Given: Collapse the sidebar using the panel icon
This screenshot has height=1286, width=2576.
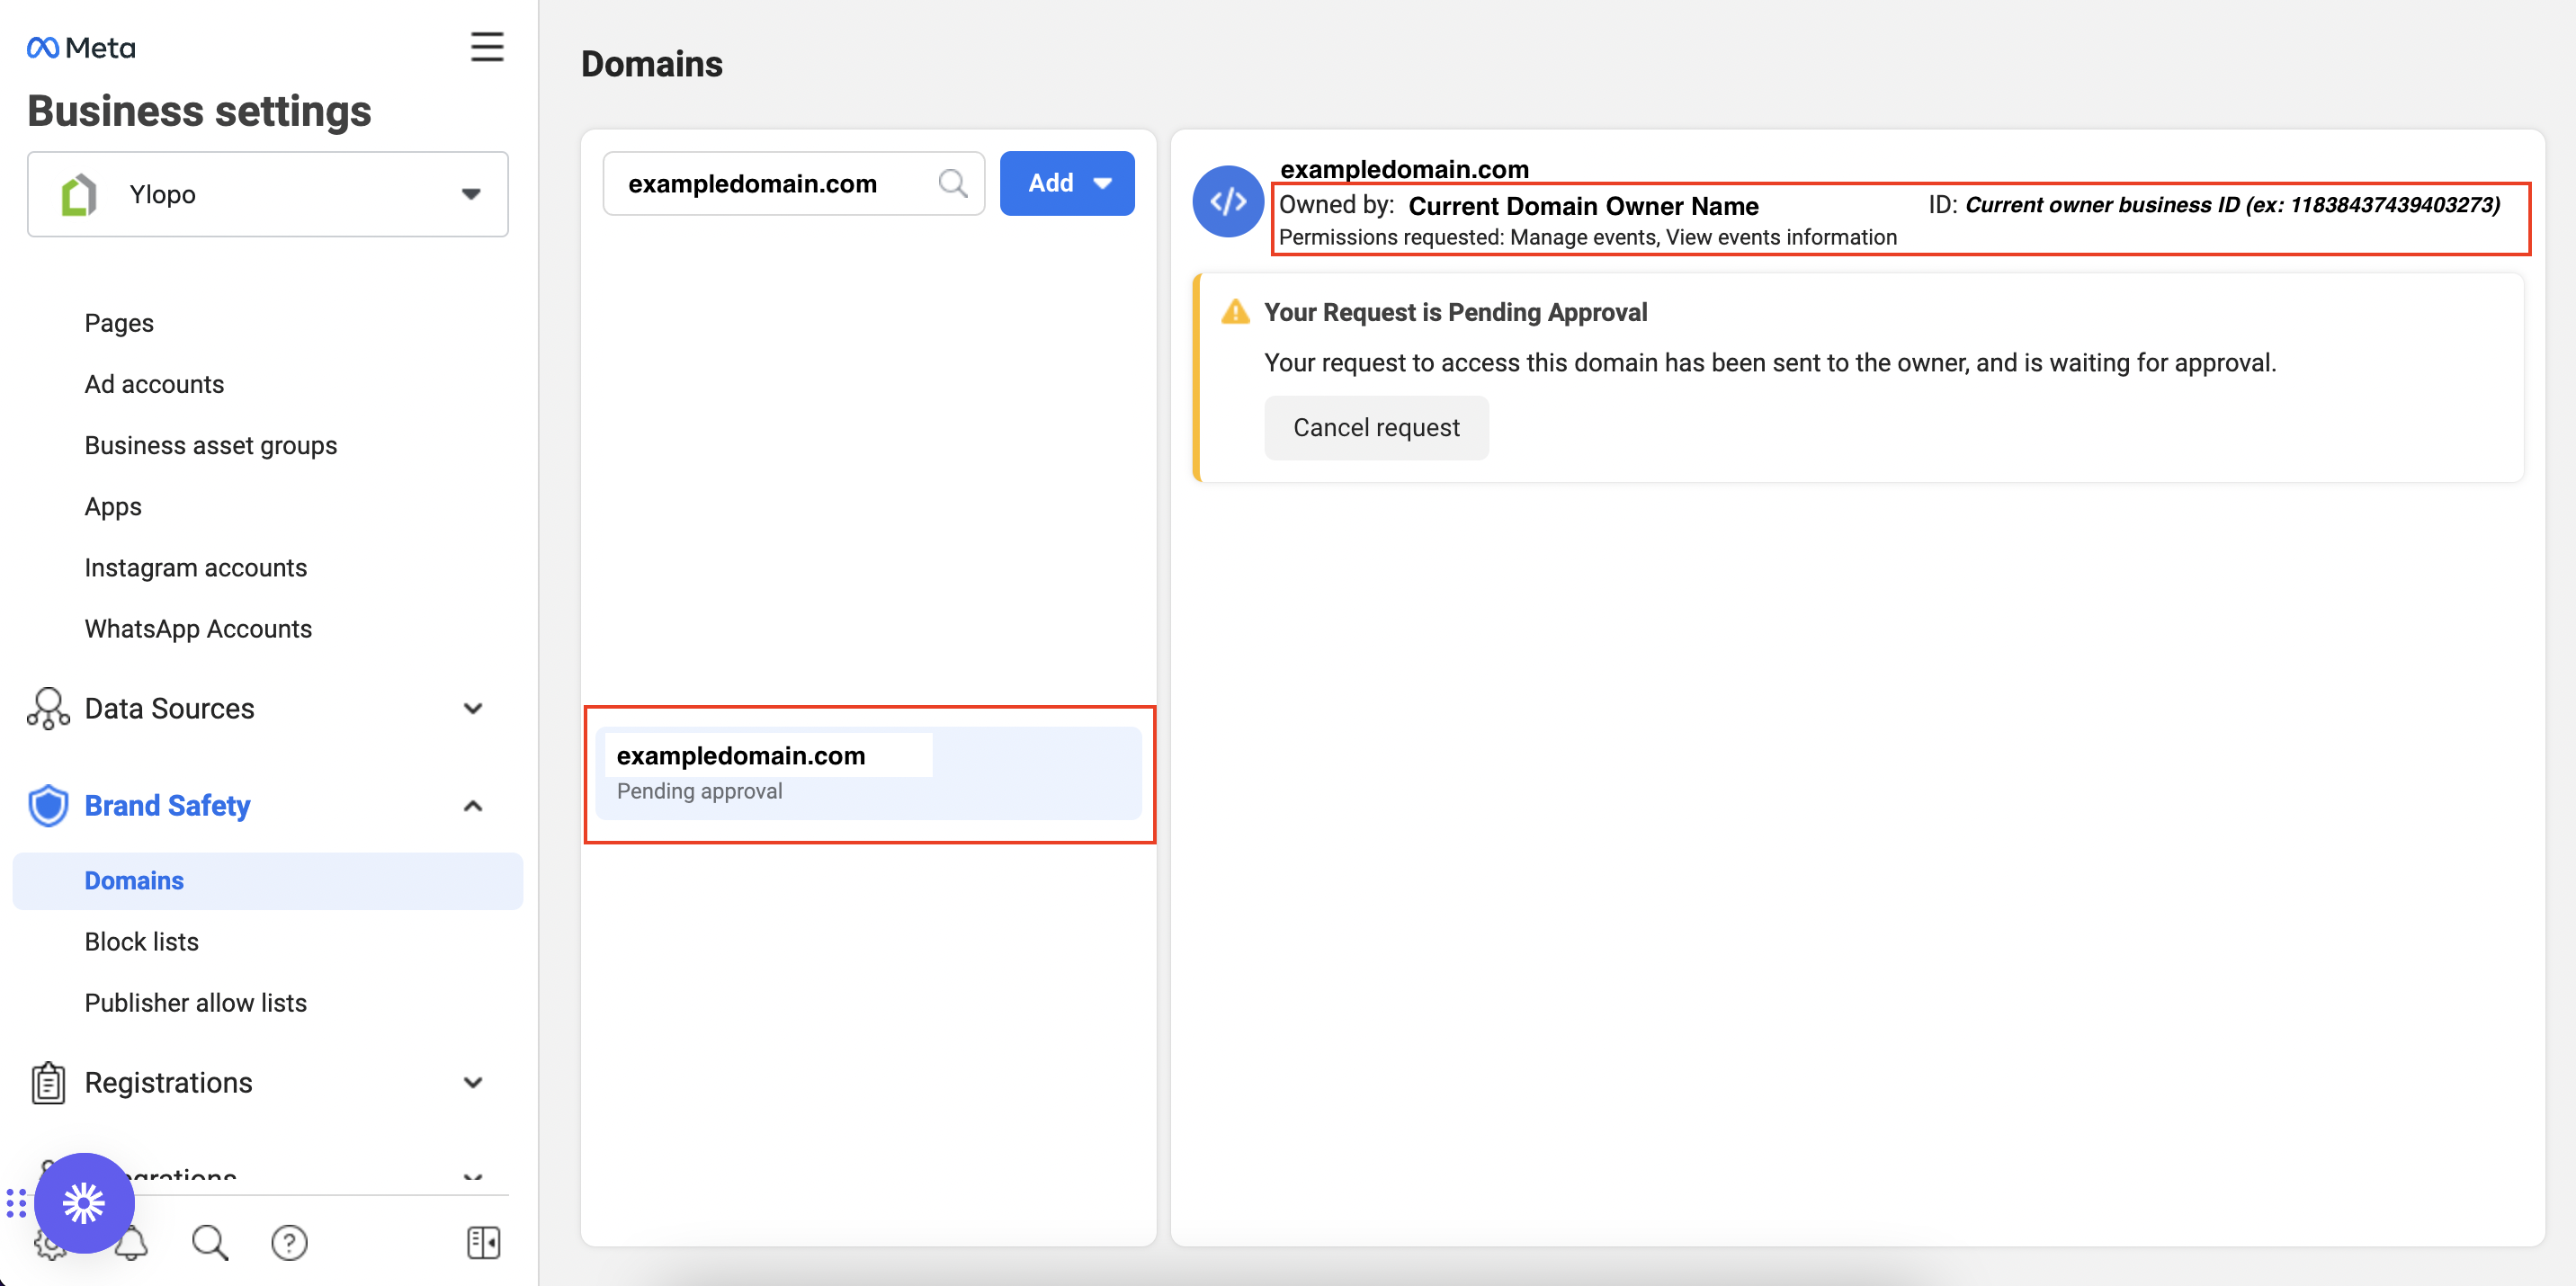Looking at the screenshot, I should pos(483,1243).
